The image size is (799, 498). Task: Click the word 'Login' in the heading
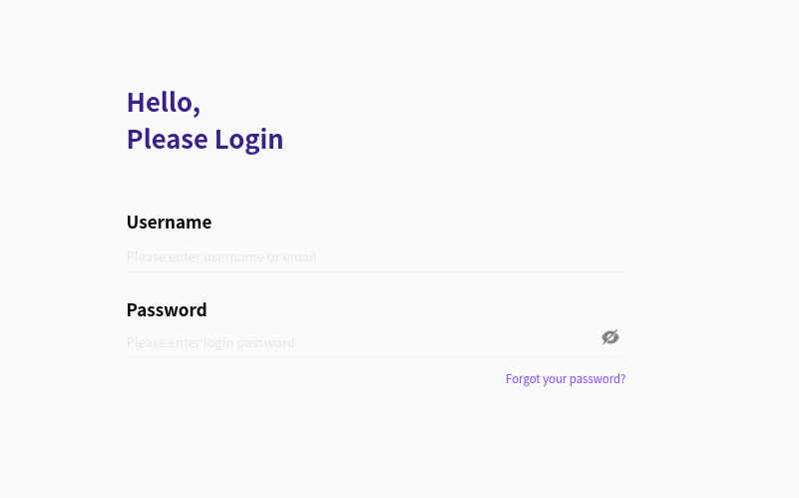[248, 139]
